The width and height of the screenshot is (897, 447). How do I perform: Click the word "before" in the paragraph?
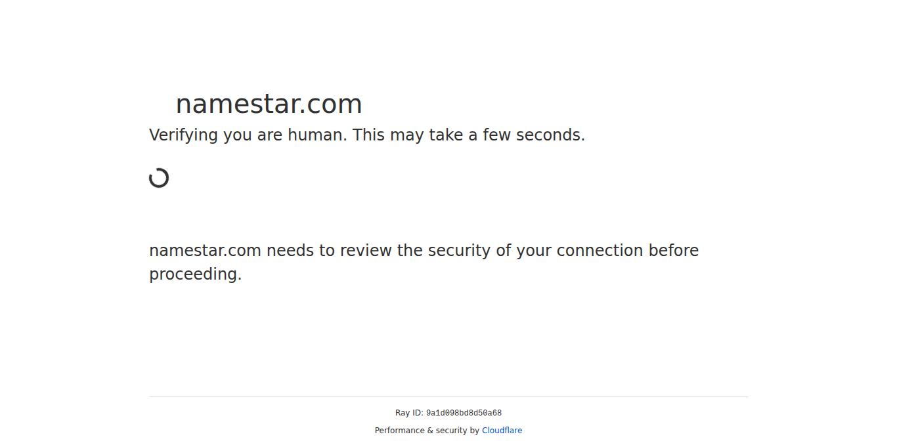[674, 251]
